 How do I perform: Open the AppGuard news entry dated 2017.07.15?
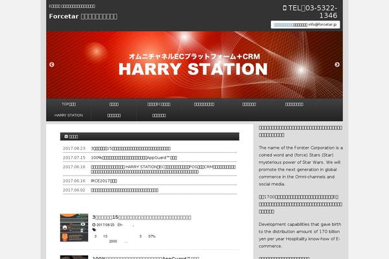click(x=134, y=157)
